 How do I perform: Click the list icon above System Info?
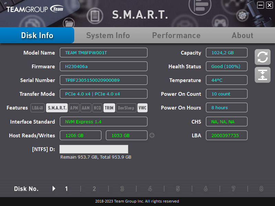200,7
